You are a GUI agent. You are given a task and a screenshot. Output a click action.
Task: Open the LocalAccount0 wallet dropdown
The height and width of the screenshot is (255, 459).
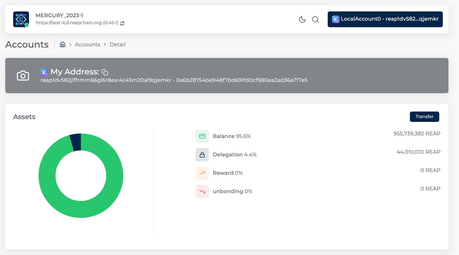(385, 19)
